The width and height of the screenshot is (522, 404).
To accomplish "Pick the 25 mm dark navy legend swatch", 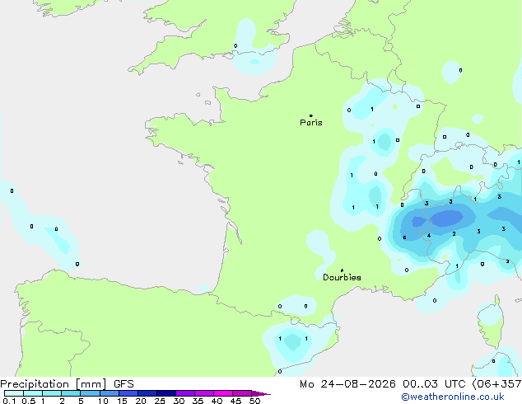I will coord(166,393).
